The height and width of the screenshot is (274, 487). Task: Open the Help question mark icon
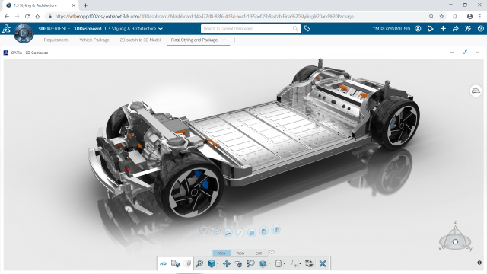tap(480, 29)
